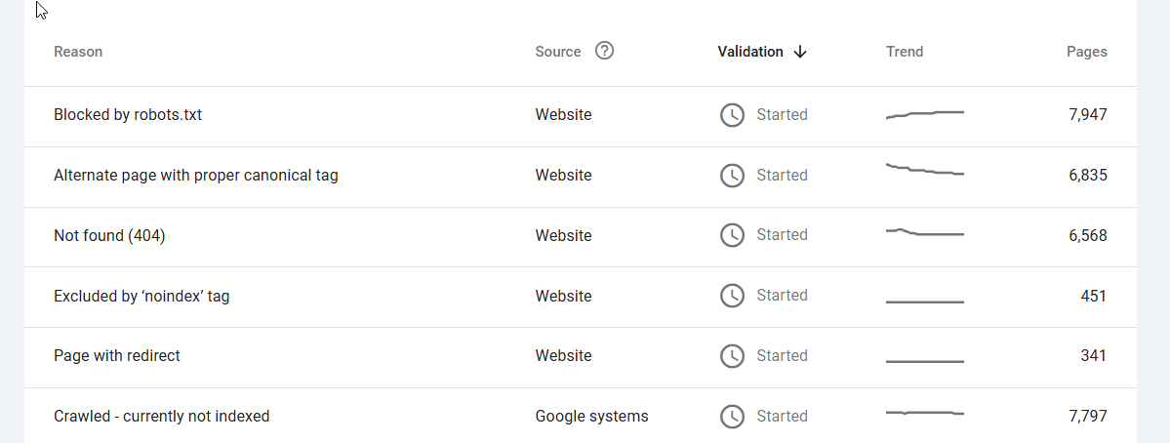The width and height of the screenshot is (1170, 443).
Task: Click the Reason column header
Action: click(x=78, y=52)
